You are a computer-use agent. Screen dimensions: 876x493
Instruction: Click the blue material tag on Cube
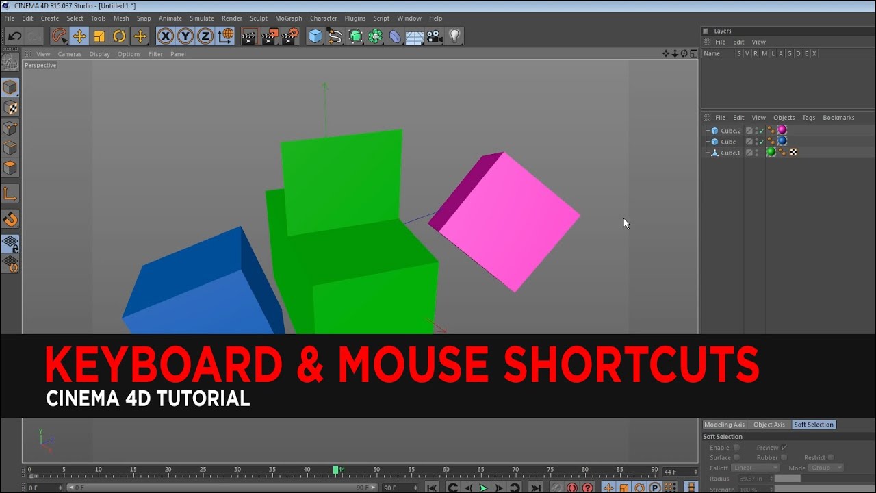click(782, 141)
